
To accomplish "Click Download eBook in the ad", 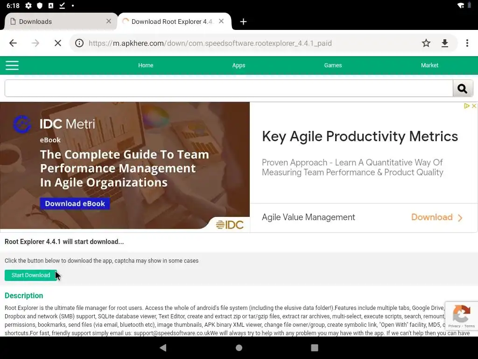I will click(x=75, y=204).
